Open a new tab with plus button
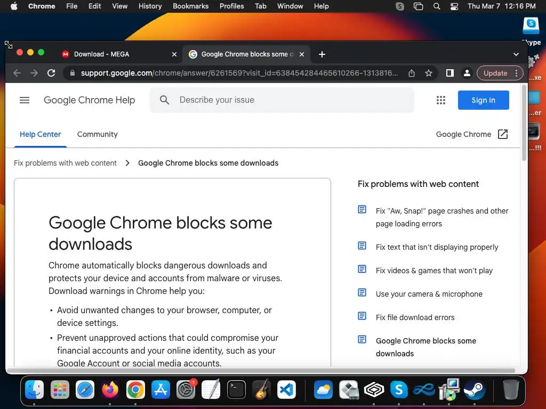Viewport: 546px width, 409px height. [322, 54]
